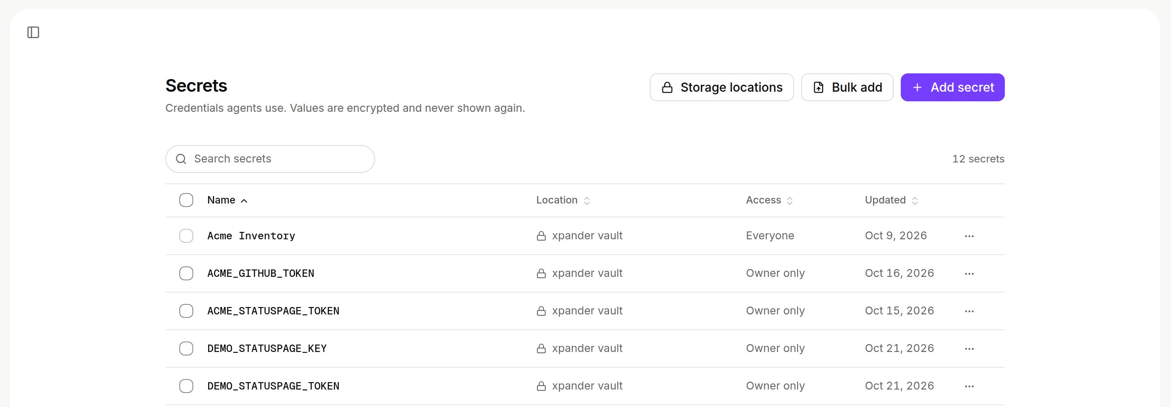Open more options for ACME_GITHUB_TOKEN
The image size is (1171, 407).
coord(969,274)
